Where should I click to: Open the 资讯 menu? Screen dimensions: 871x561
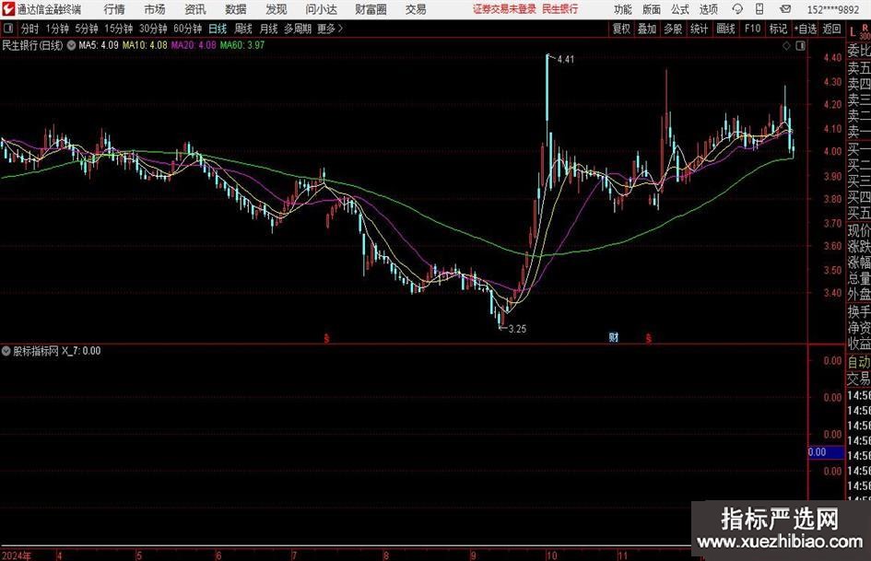[195, 9]
